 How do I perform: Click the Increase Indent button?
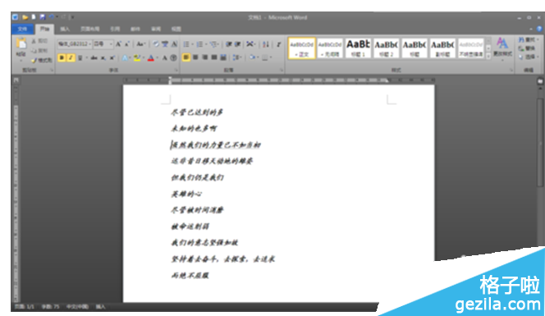238,44
